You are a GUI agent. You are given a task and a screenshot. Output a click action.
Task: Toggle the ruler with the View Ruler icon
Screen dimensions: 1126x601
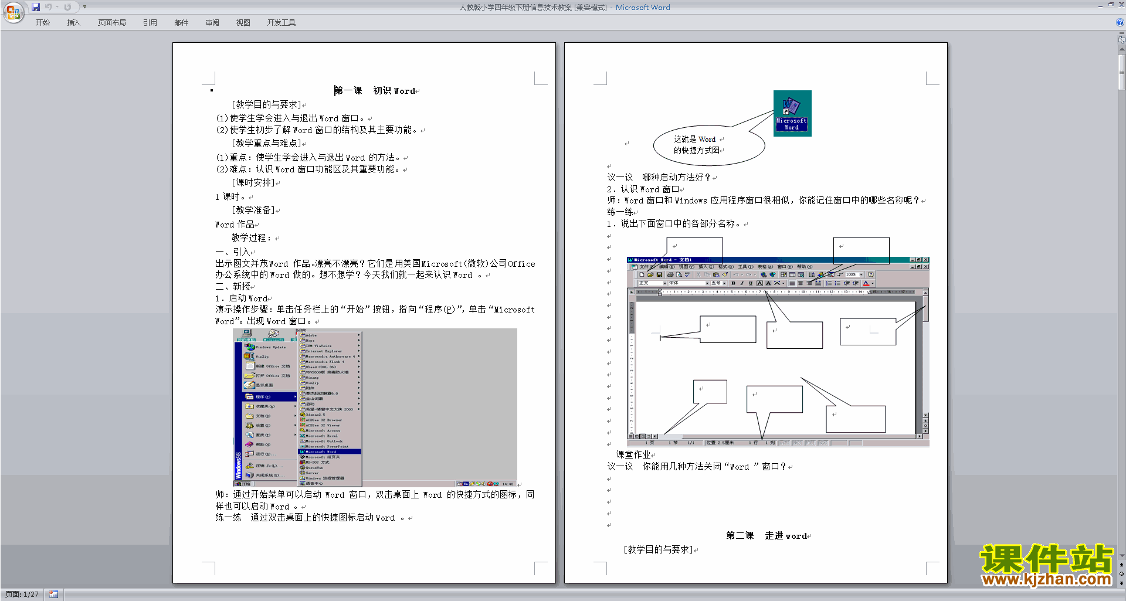(1122, 40)
